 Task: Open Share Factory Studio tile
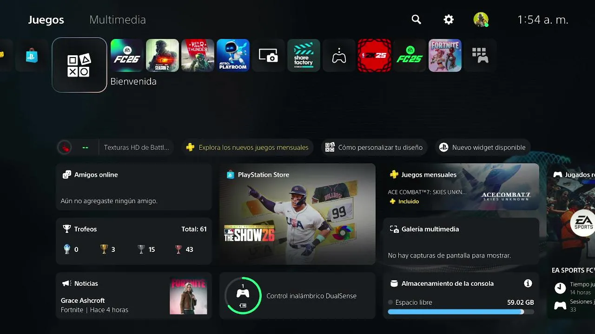tap(304, 55)
